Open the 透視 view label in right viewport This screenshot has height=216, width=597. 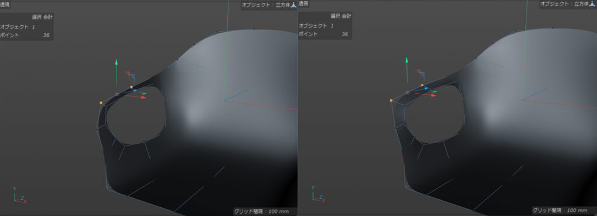coord(303,3)
